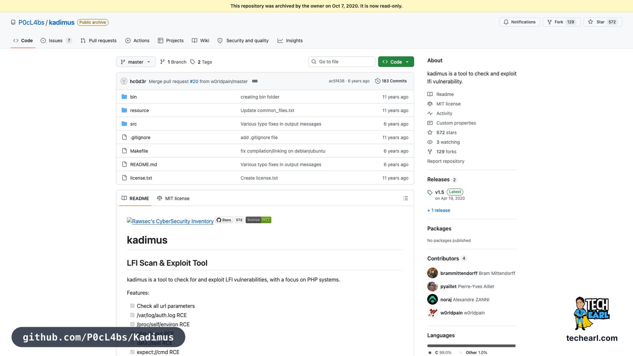Open 'fix compilation/linking on debian/ubuntu' commit message
This screenshot has width=633, height=356.
pyautogui.click(x=283, y=151)
